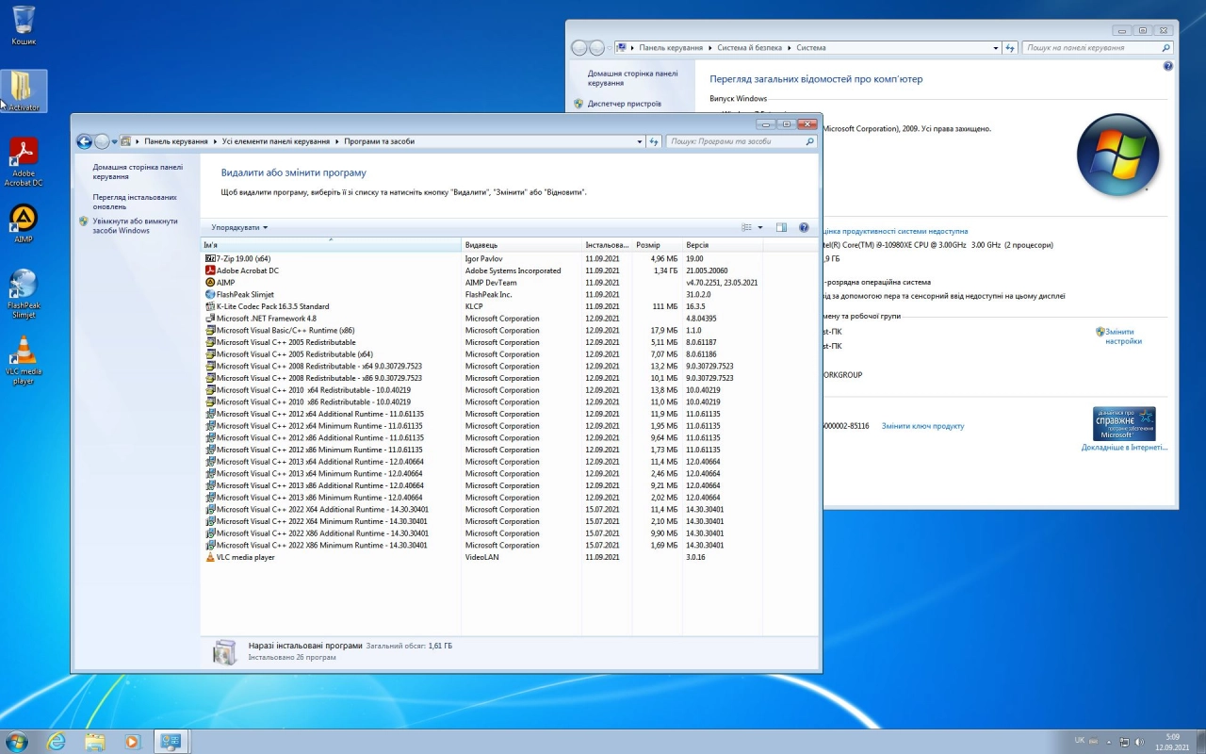Click Панель керування breadcrumb in Programs window

(175, 141)
